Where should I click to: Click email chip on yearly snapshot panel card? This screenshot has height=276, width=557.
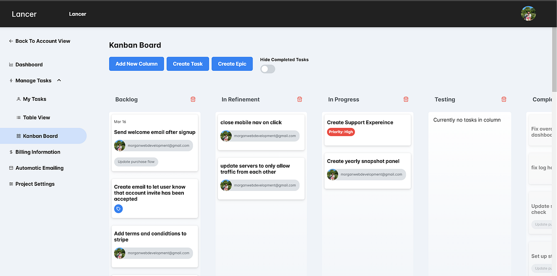(x=367, y=175)
